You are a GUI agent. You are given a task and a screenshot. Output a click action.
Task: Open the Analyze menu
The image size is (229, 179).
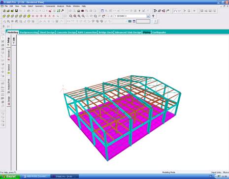[61, 6]
